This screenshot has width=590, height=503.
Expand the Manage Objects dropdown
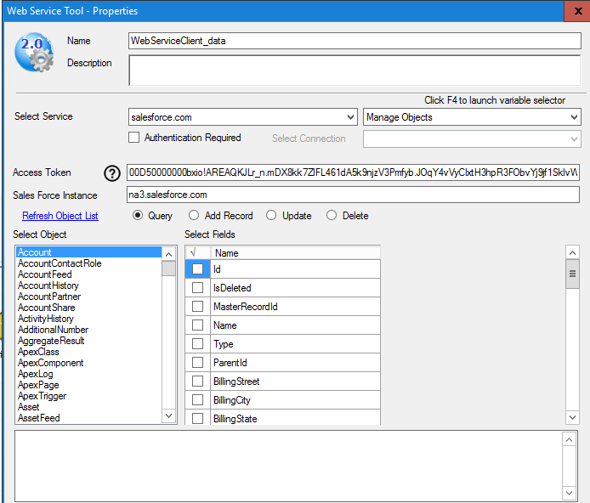[472, 117]
